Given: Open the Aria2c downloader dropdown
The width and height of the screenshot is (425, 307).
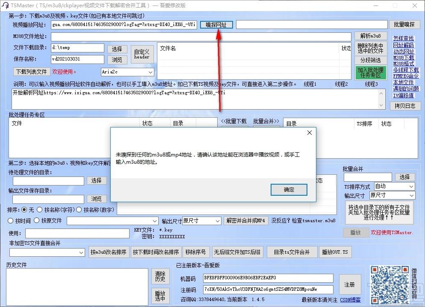Looking at the screenshot, I should pos(127,72).
